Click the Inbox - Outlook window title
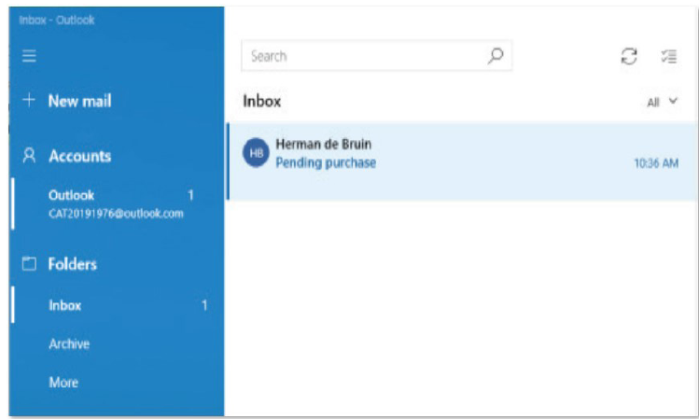 pyautogui.click(x=57, y=20)
